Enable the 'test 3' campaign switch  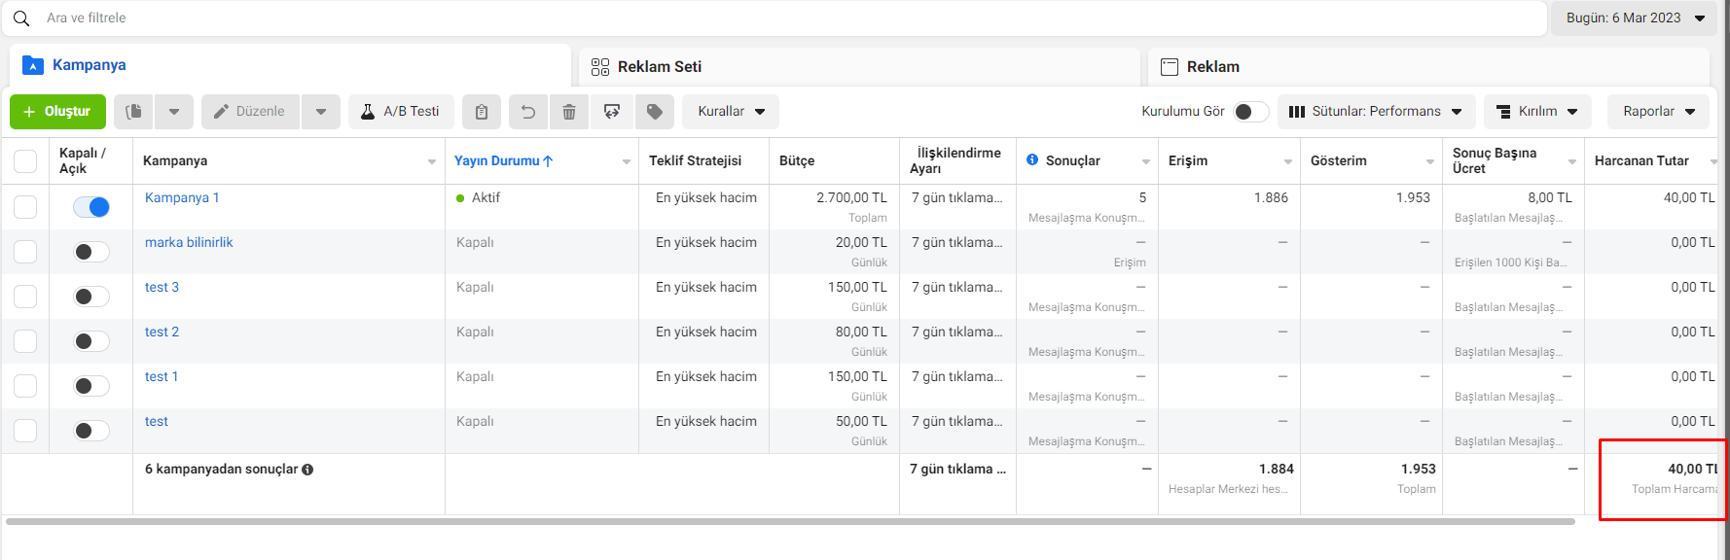point(91,297)
